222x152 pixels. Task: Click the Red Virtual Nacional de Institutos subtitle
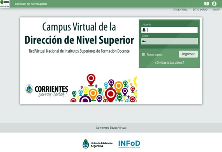[x=79, y=51]
